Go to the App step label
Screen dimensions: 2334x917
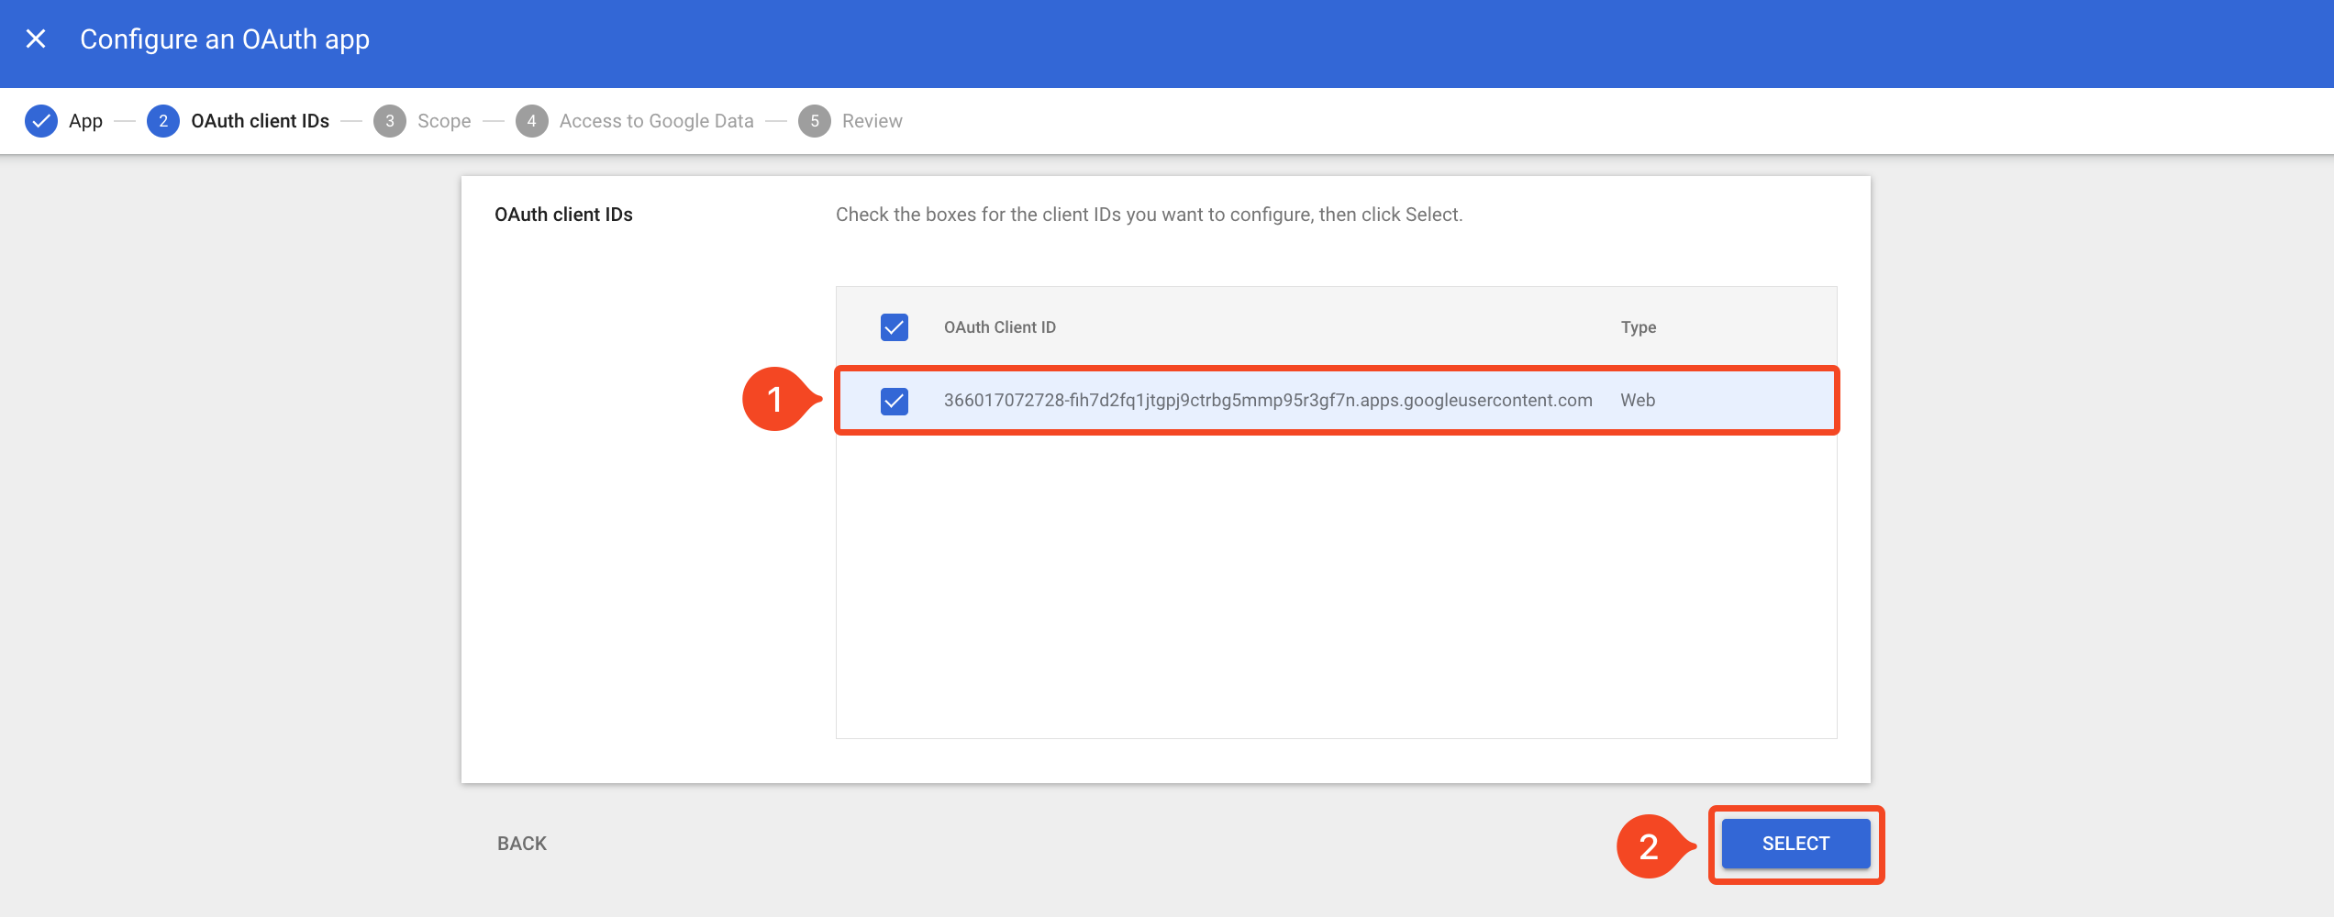(x=85, y=121)
